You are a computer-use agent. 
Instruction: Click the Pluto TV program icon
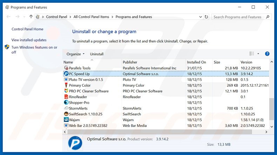66,79
